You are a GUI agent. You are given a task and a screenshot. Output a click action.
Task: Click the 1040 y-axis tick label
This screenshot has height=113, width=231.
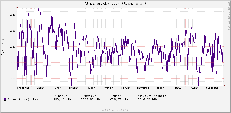coord(12,15)
